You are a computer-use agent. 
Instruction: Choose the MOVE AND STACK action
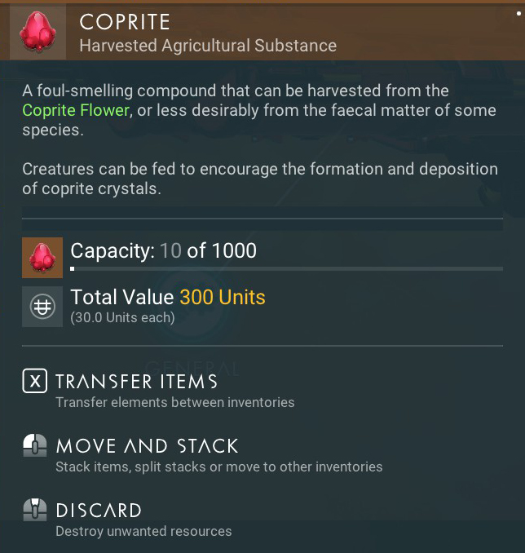click(x=147, y=445)
